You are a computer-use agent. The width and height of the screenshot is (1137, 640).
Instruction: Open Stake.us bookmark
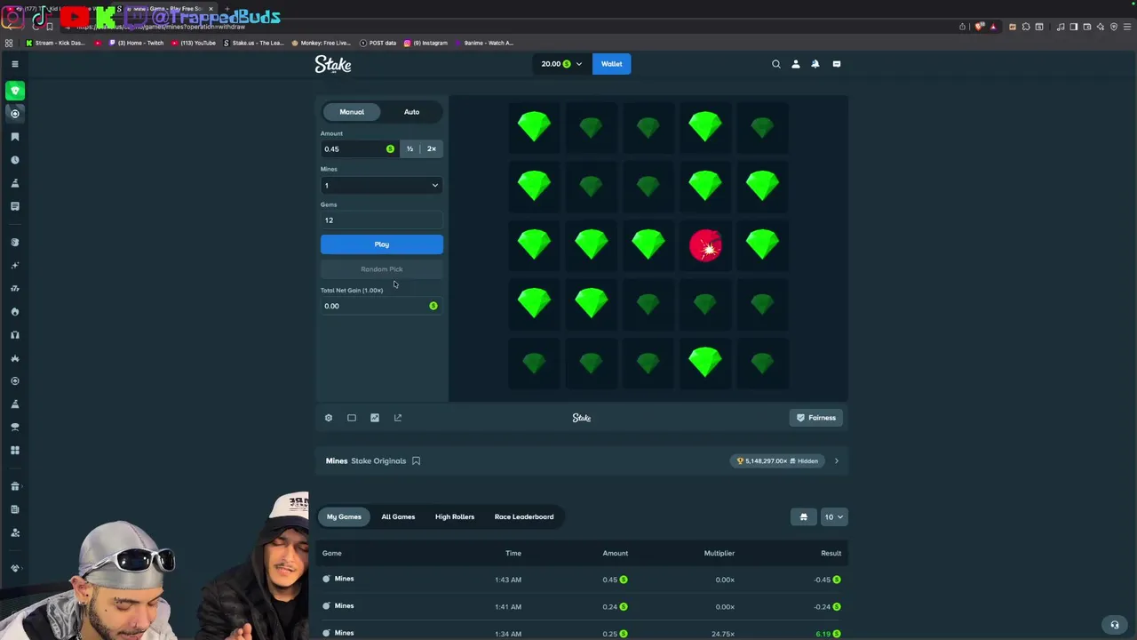click(254, 43)
